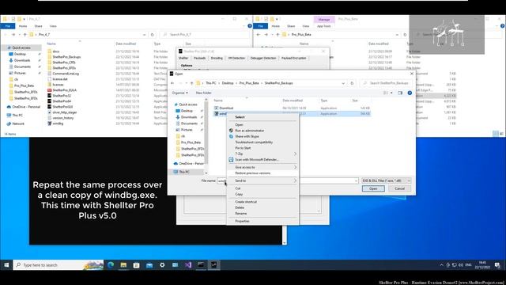Click Rename in the context menu
Viewport: 506px width, 285px height.
point(240,214)
